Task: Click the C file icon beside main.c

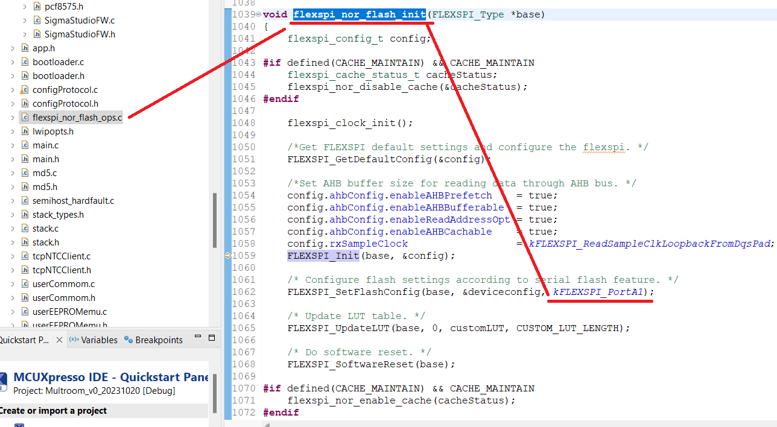Action: point(26,145)
